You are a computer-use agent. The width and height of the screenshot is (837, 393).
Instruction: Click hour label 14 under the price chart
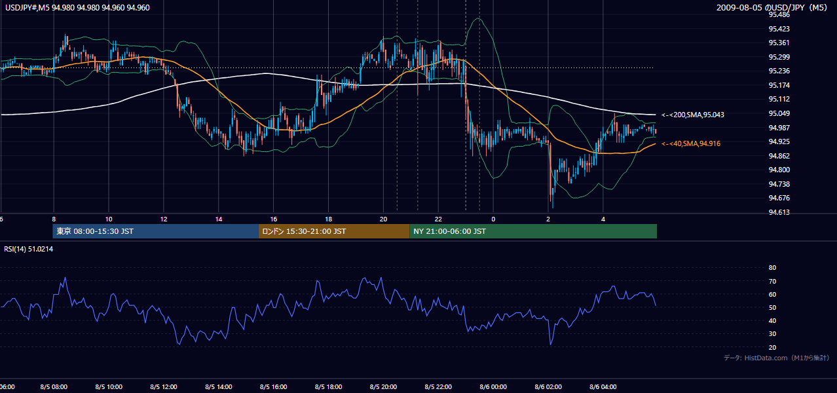click(x=219, y=219)
